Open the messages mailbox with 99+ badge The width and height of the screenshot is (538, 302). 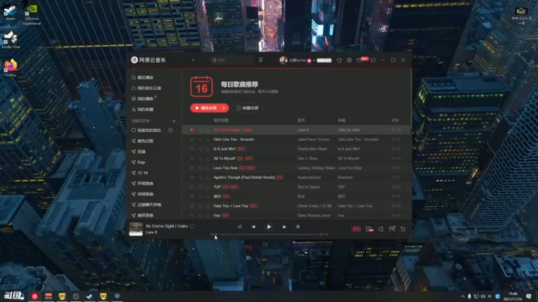(x=359, y=60)
